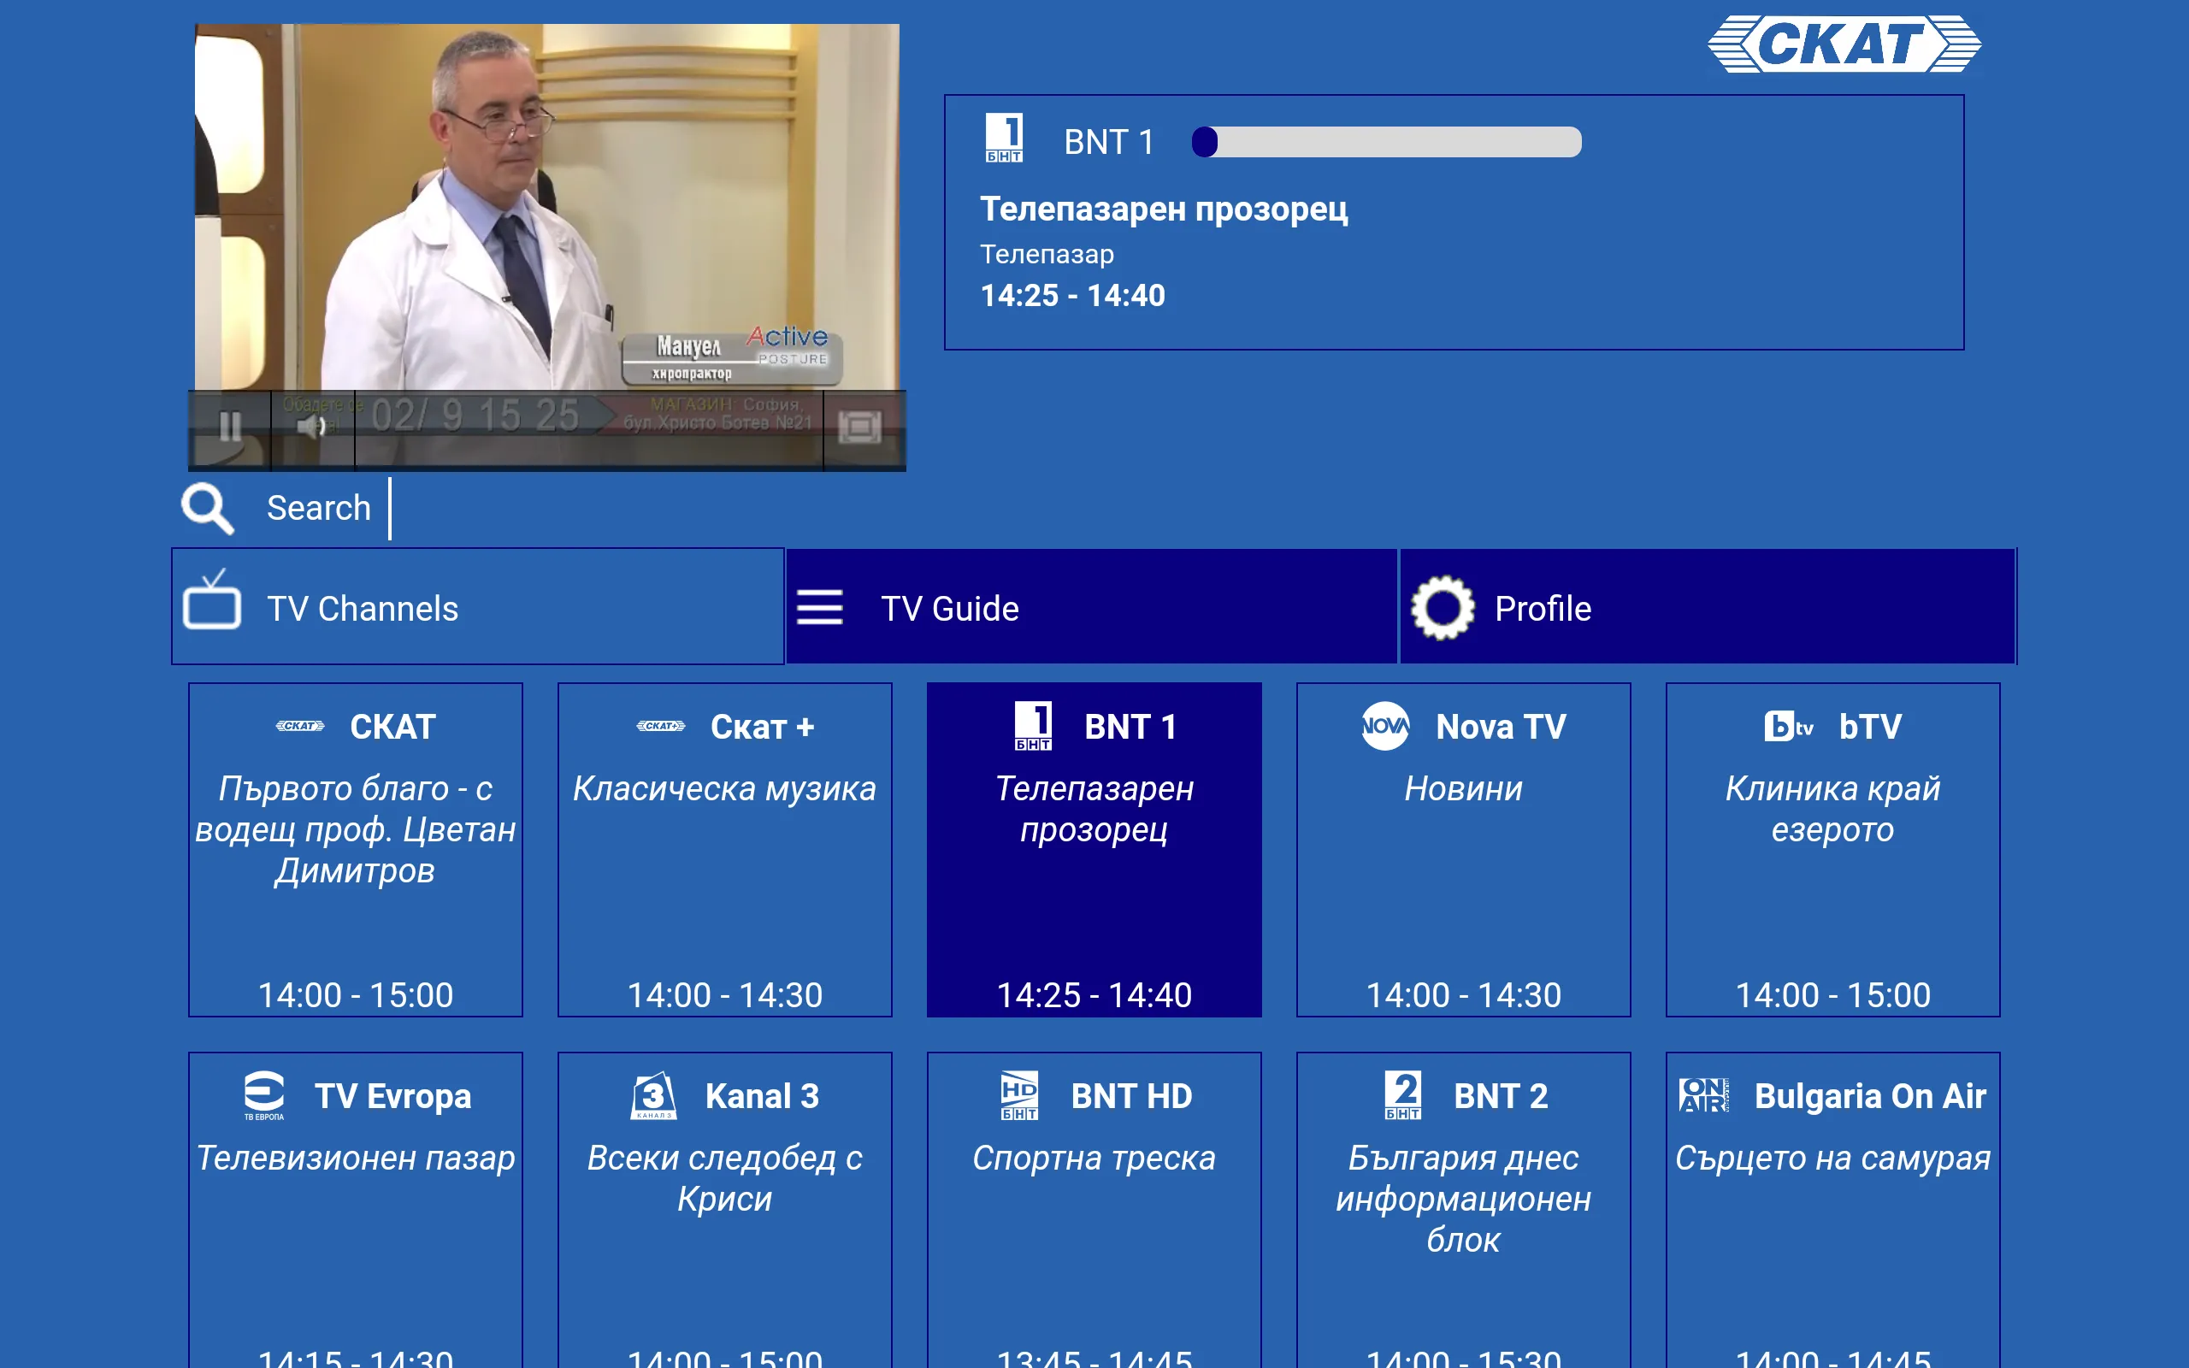The height and width of the screenshot is (1368, 2189).
Task: Select the BNT HD logo icon
Action: (1019, 1095)
